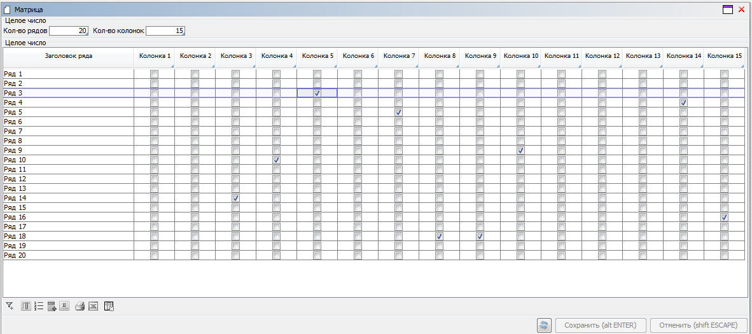This screenshot has height=334, width=752.
Task: Click the Колонка 7 column header
Action: click(x=399, y=56)
